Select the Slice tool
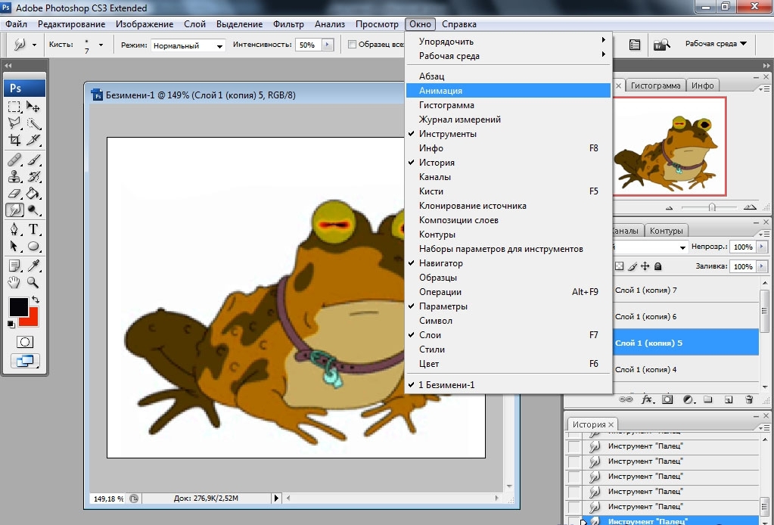This screenshot has width=774, height=525. tap(33, 140)
